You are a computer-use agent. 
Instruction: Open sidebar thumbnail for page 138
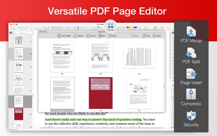tap(19, 54)
